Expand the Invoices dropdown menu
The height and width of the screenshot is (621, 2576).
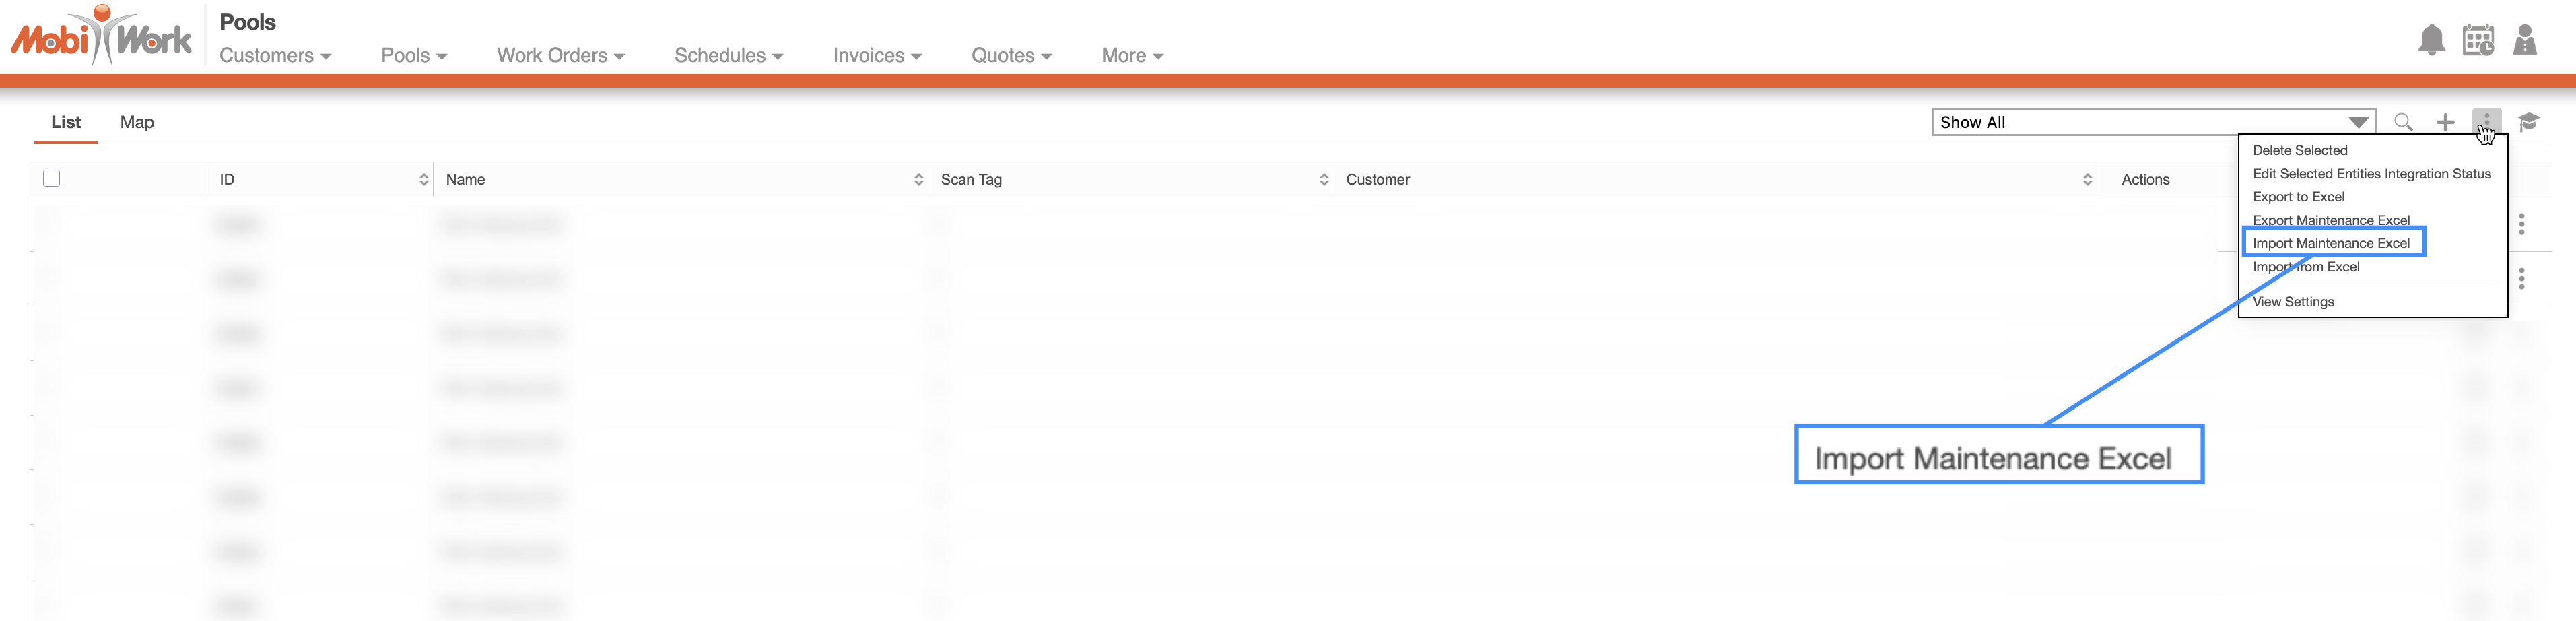pos(876,56)
